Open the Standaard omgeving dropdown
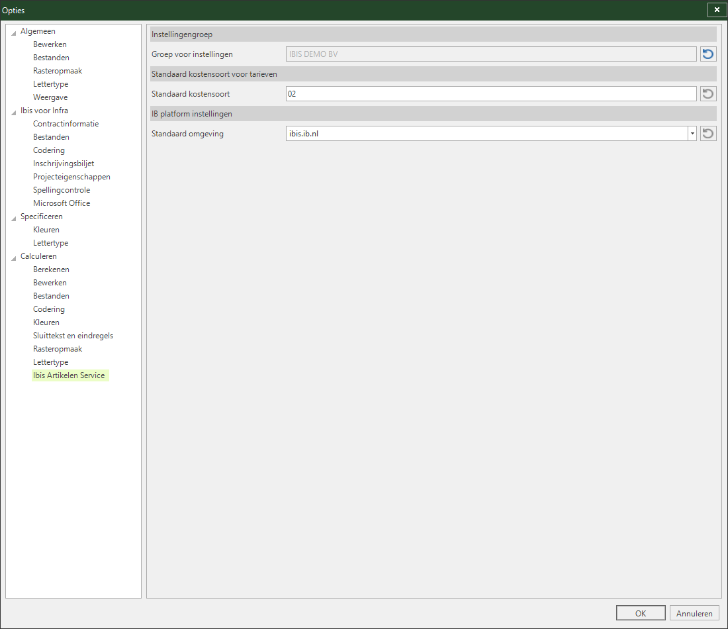Image resolution: width=728 pixels, height=629 pixels. pos(692,134)
